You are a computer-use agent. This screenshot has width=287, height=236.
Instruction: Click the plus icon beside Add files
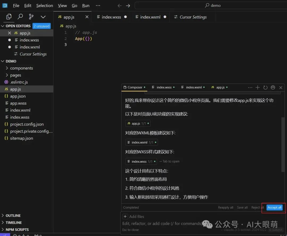[x=125, y=217]
